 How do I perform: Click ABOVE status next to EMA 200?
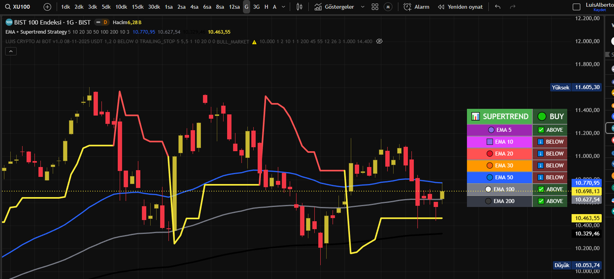point(550,201)
